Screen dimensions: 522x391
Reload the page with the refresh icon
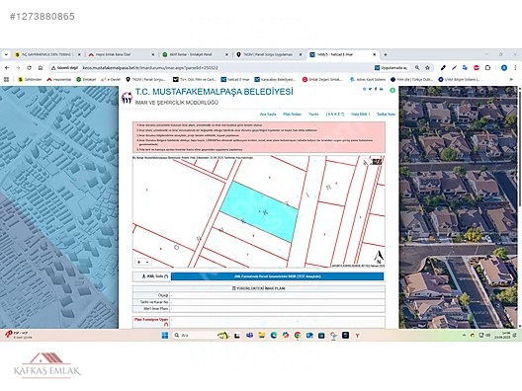pyautogui.click(x=29, y=68)
